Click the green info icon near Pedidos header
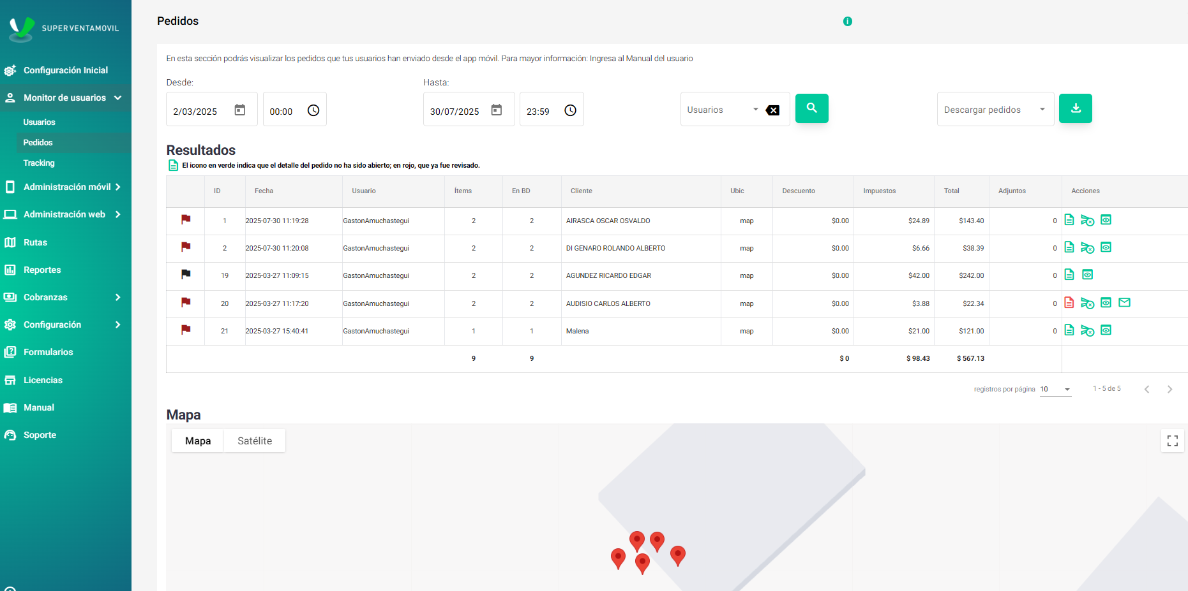This screenshot has height=591, width=1188. click(848, 21)
